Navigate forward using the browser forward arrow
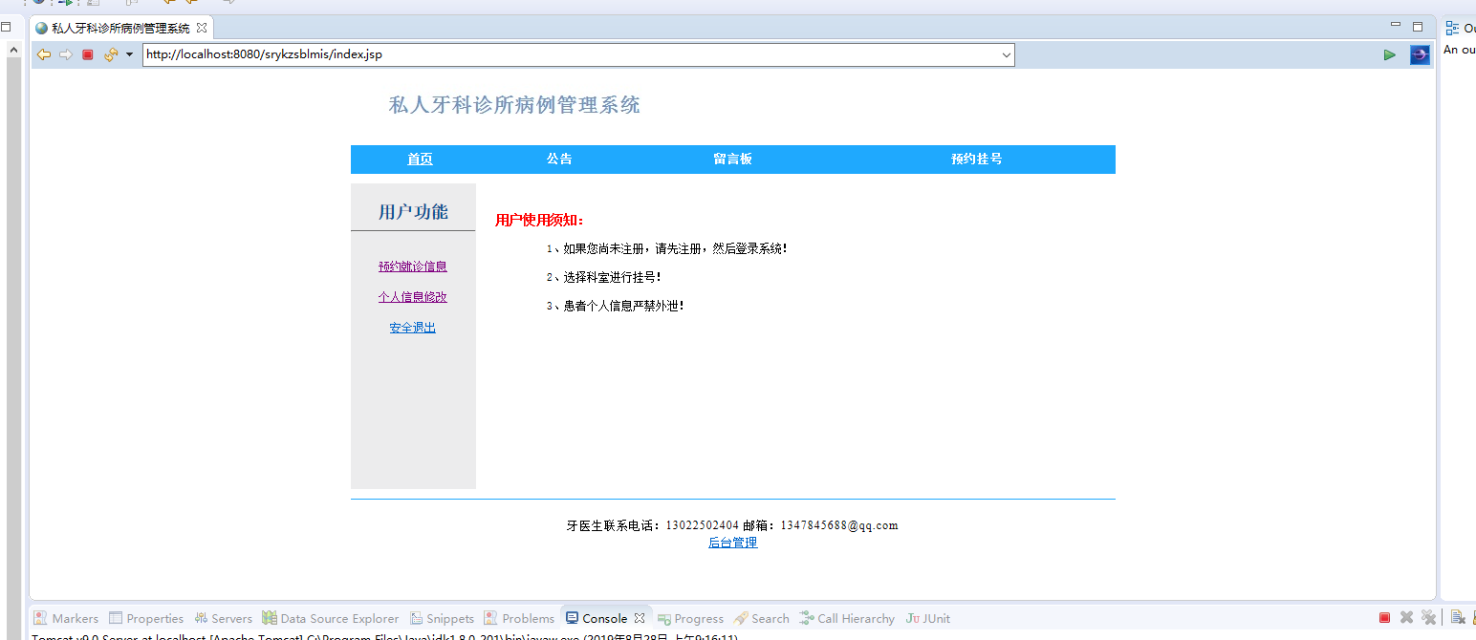 click(x=65, y=54)
